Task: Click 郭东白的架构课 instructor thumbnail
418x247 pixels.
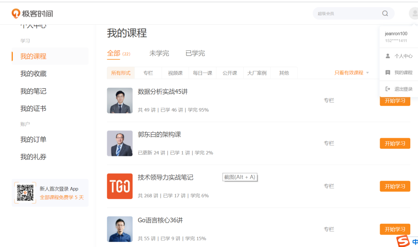Action: (120, 143)
